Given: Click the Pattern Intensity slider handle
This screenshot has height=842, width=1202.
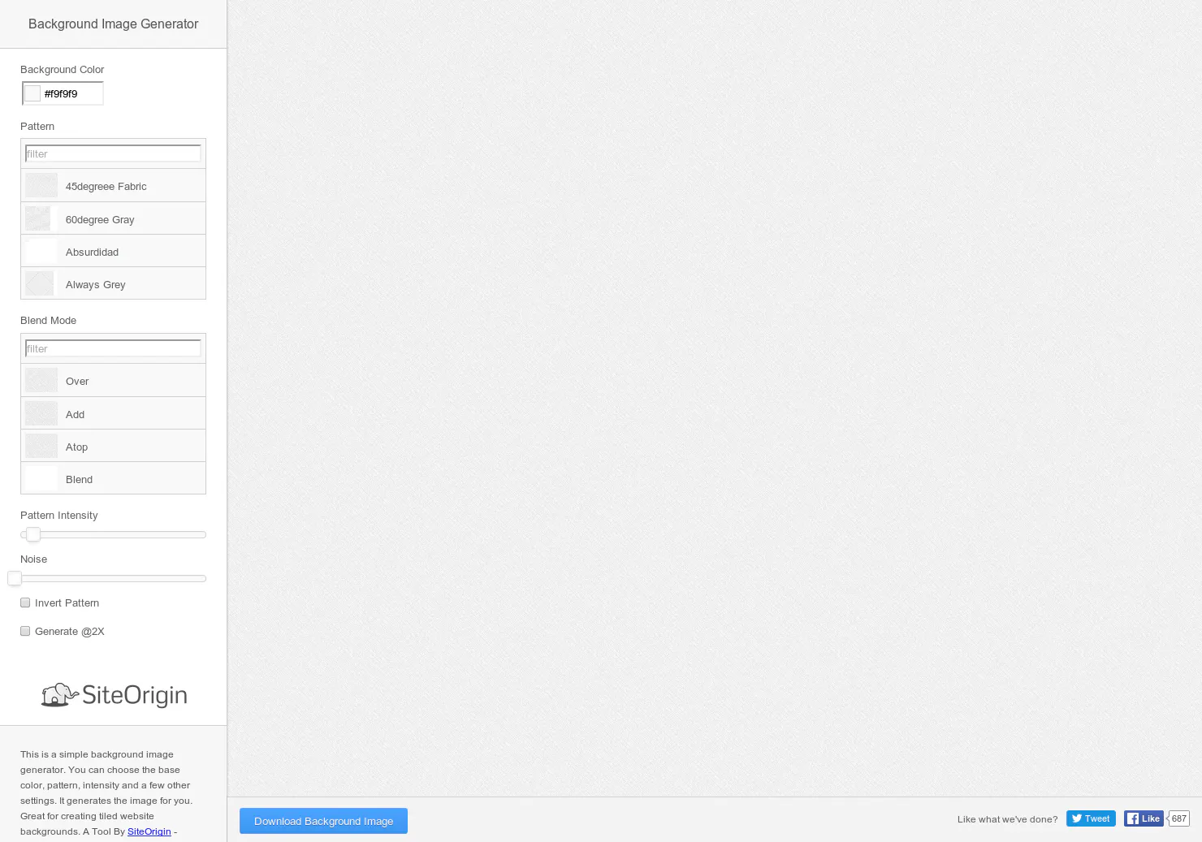Looking at the screenshot, I should 33,534.
